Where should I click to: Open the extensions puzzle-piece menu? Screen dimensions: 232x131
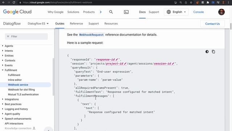coord(208,3)
